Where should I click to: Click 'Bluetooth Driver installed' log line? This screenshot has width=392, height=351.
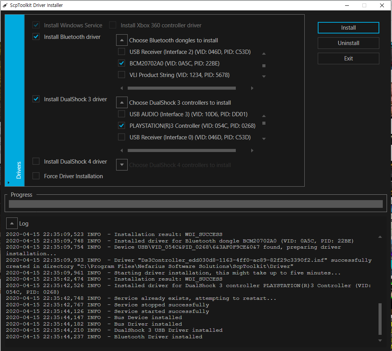(x=104, y=337)
